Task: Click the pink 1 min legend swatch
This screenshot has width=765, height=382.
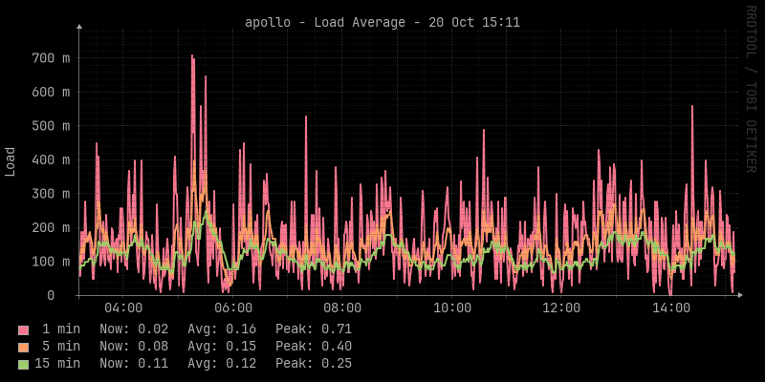Action: click(23, 330)
